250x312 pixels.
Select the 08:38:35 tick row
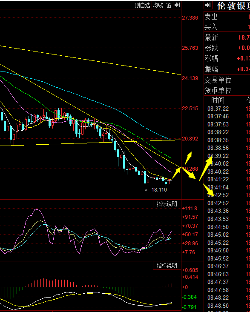227,140
